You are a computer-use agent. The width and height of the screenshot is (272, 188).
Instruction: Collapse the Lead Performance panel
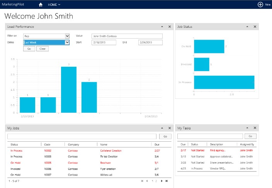pyautogui.click(x=162, y=27)
